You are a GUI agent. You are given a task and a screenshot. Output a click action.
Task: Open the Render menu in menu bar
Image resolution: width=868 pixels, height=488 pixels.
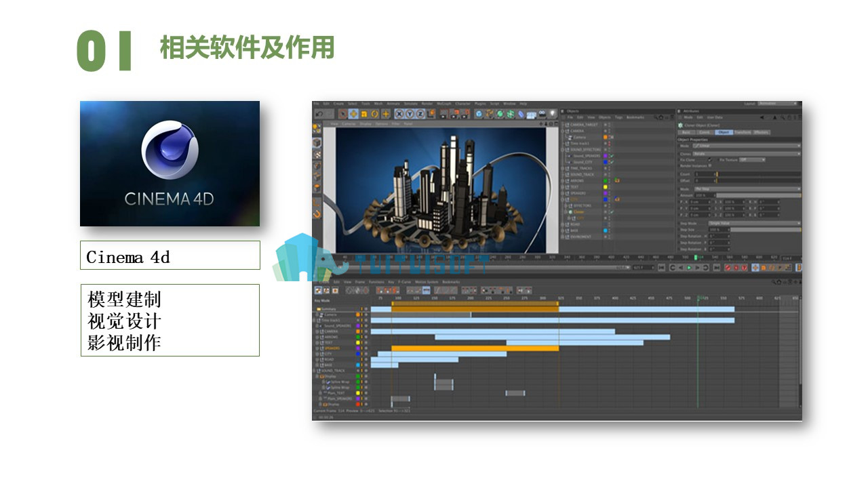coord(427,104)
